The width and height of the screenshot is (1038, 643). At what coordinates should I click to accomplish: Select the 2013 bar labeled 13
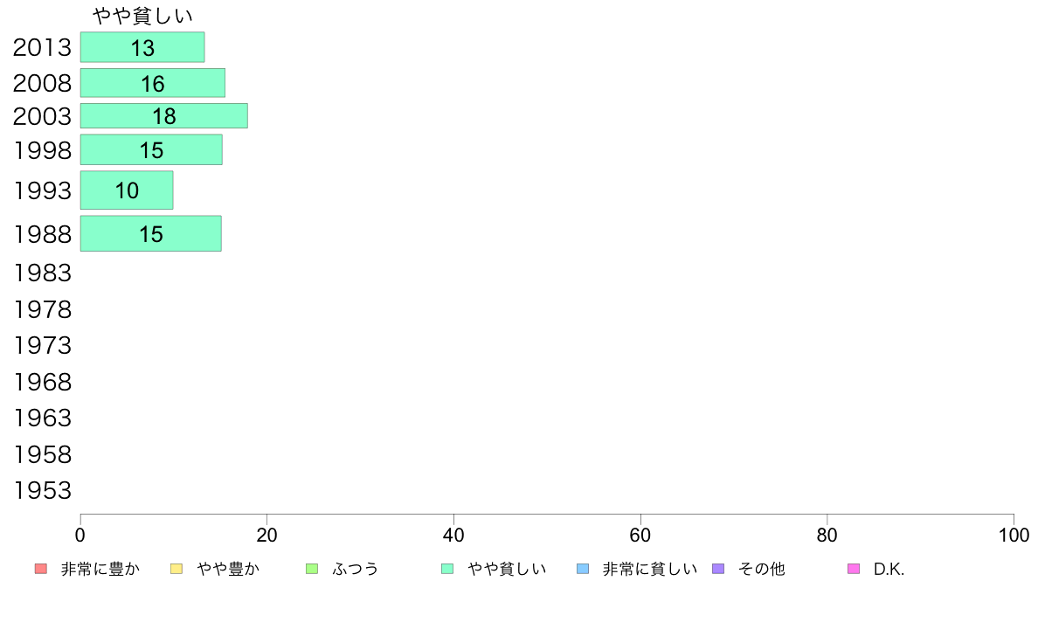(x=142, y=47)
